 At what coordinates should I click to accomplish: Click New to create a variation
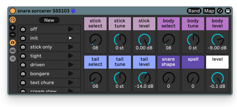49,20
